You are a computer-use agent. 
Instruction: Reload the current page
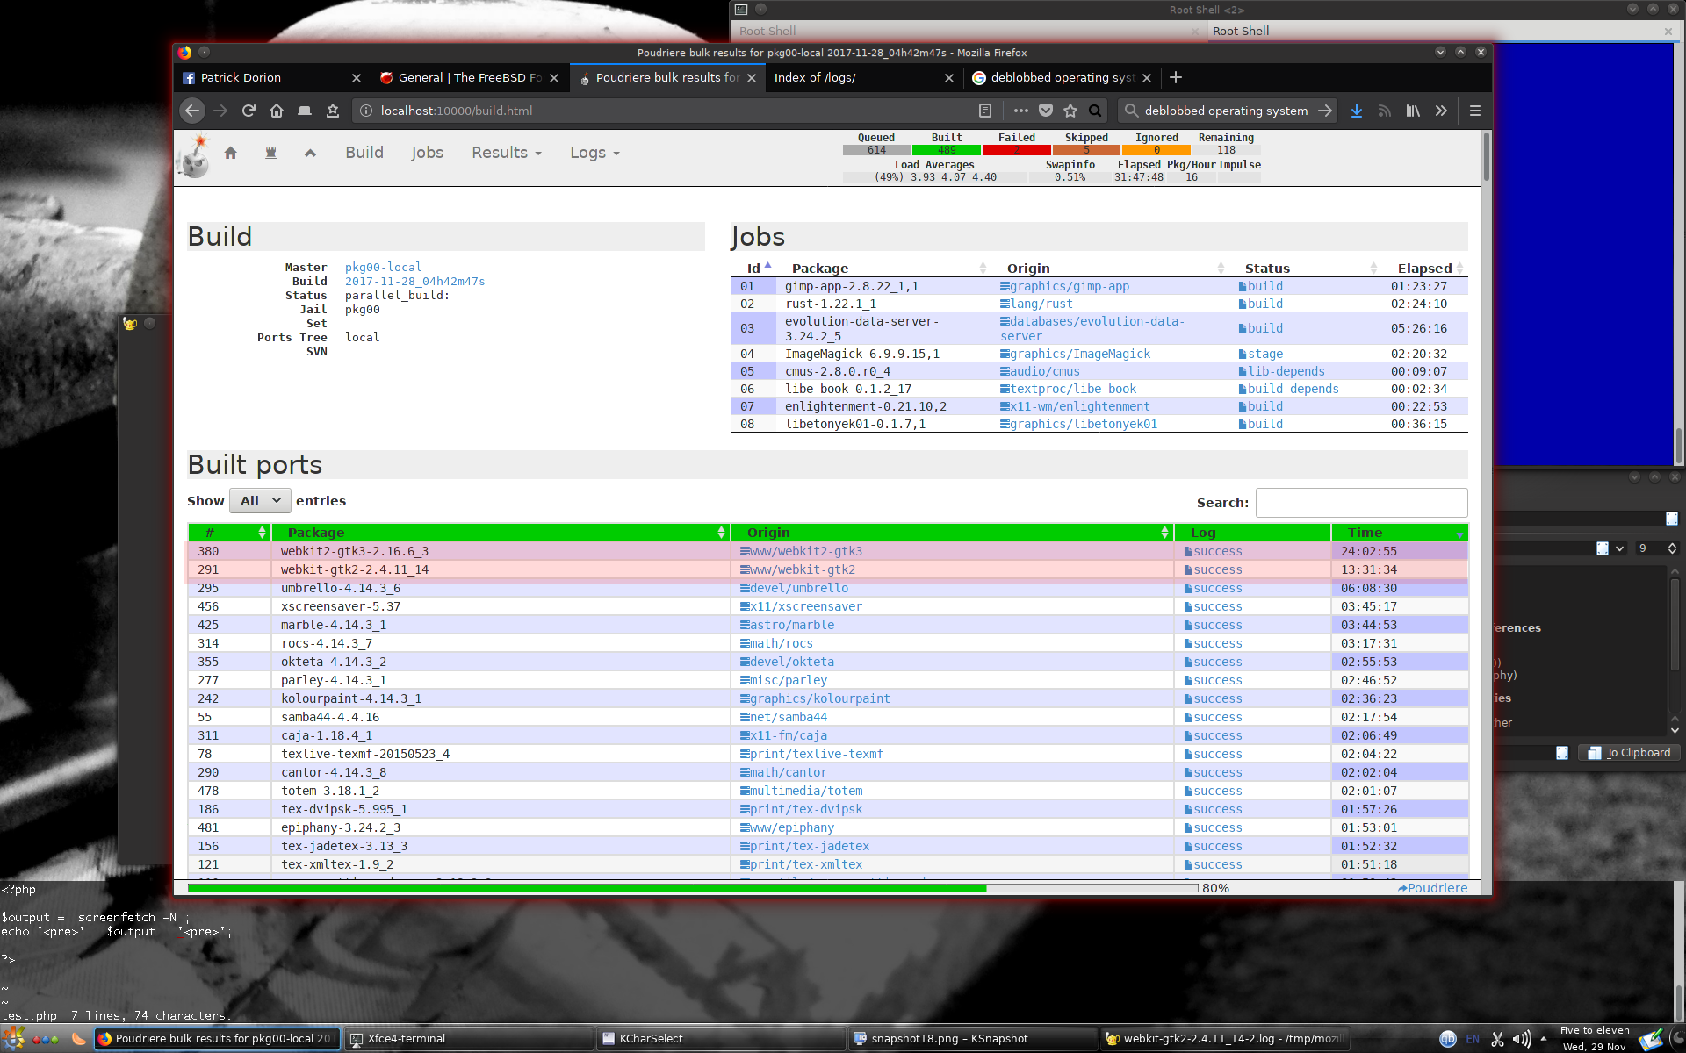tap(249, 111)
